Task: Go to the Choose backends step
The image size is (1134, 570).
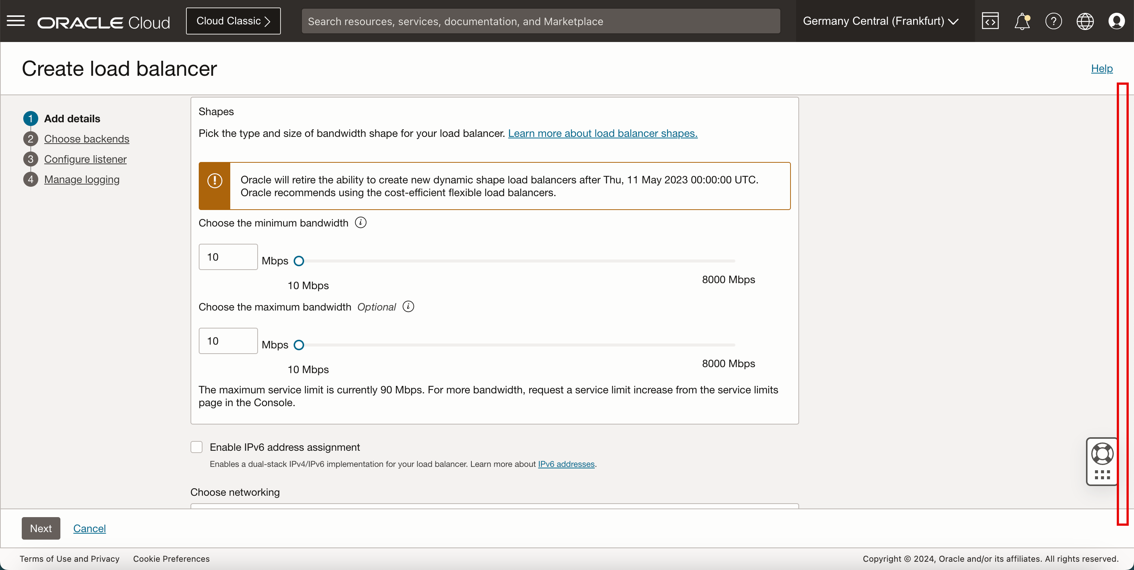Action: 86,139
